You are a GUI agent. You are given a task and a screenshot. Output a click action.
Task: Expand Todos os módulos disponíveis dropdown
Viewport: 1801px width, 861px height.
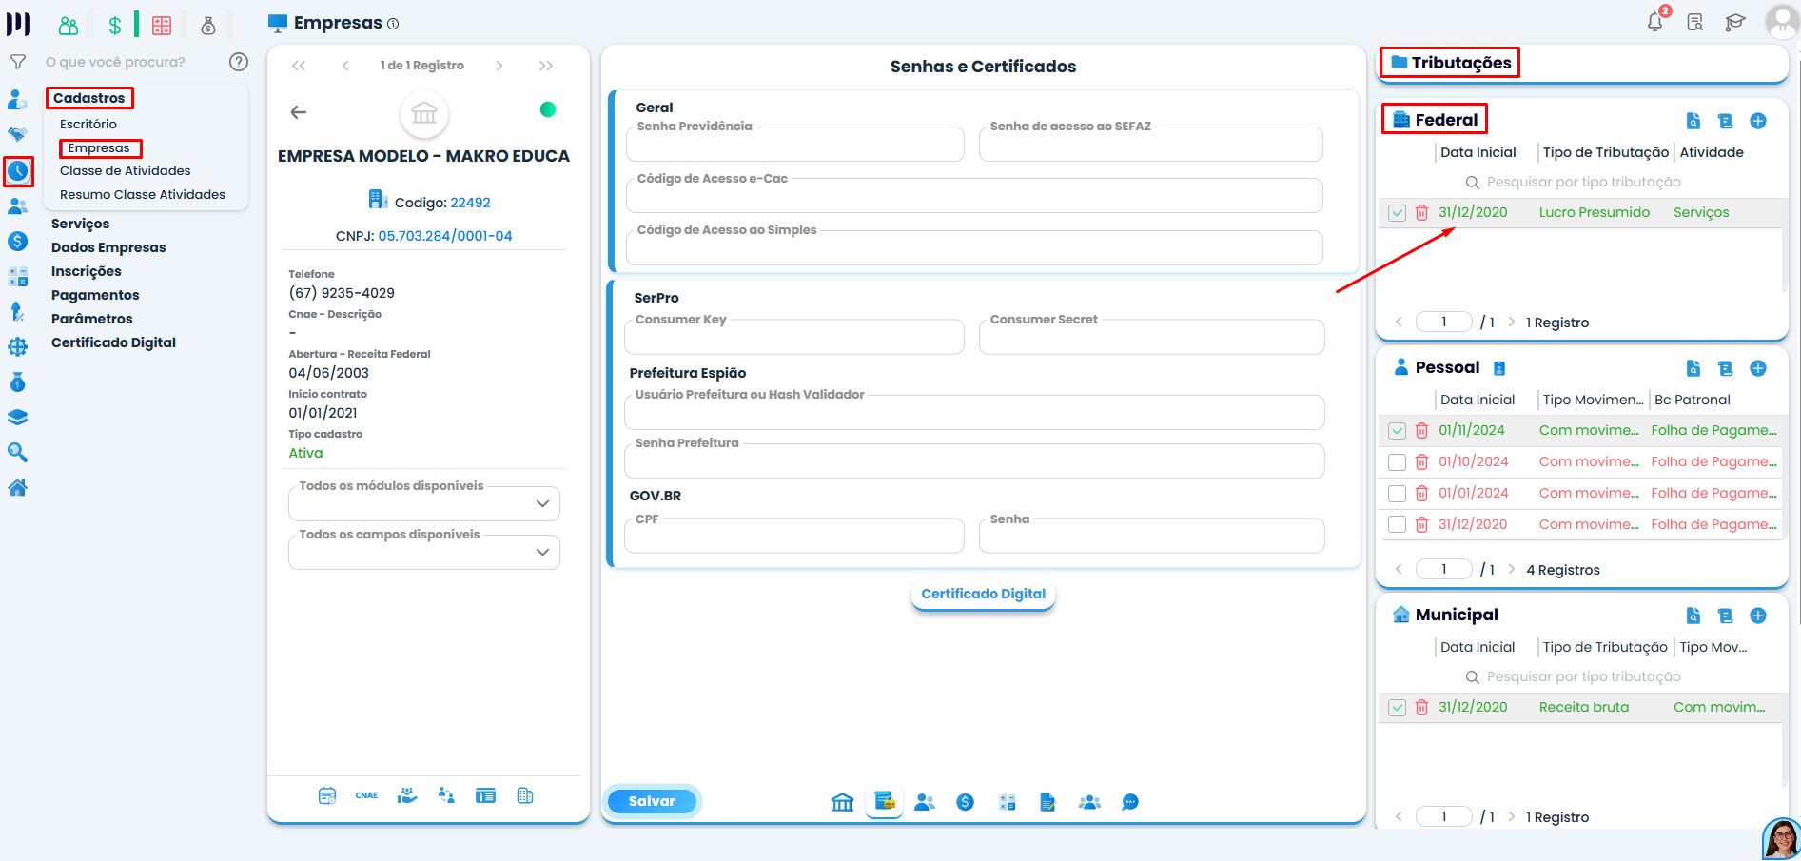[x=542, y=503]
